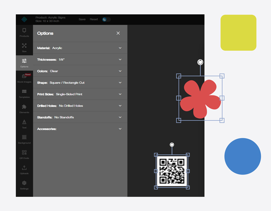Click the app logo in top bar

click(24, 19)
